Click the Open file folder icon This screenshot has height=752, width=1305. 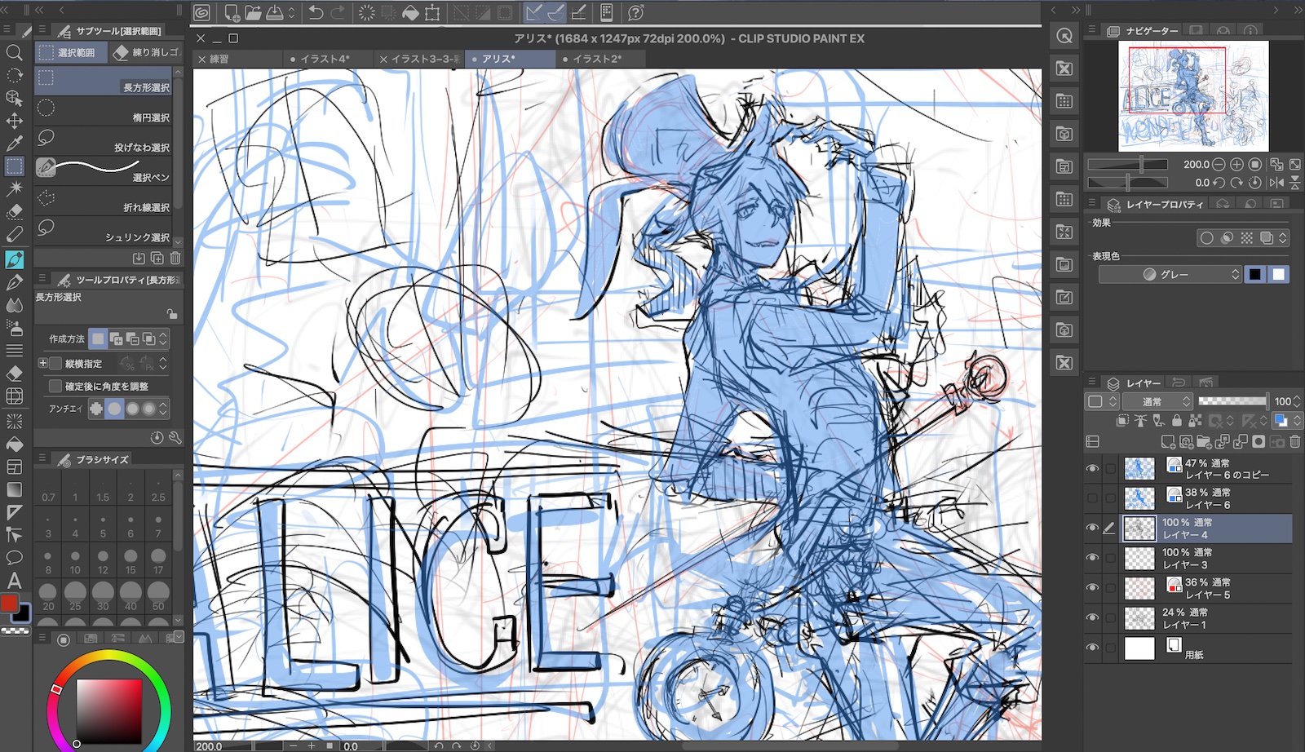(x=253, y=12)
